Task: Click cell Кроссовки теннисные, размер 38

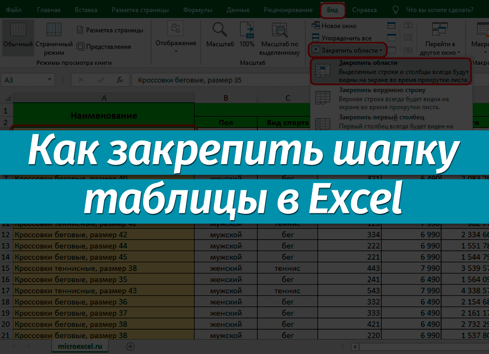Action: point(104,268)
